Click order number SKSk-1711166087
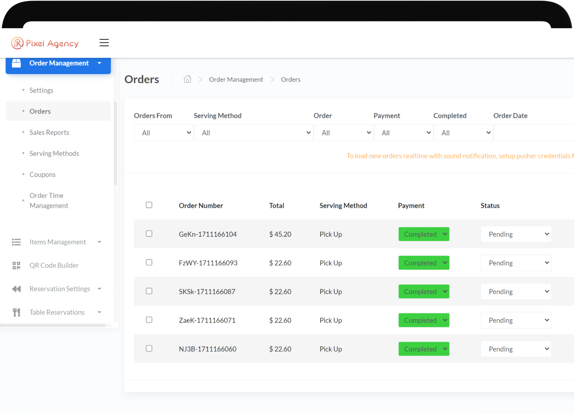 (207, 291)
